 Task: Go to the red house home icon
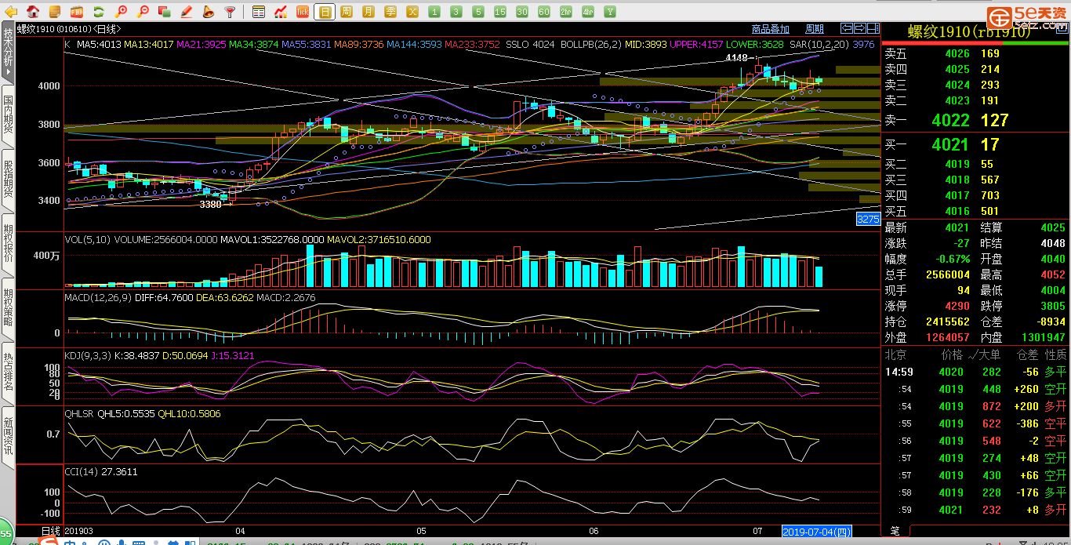pos(33,12)
